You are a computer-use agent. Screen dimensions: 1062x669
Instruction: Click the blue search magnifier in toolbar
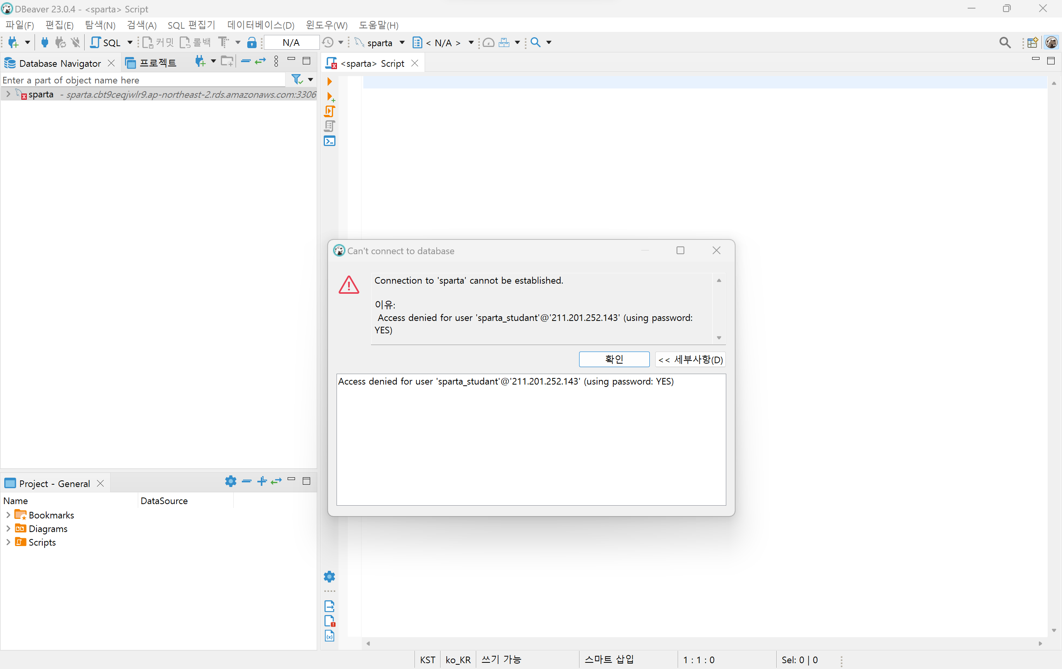pyautogui.click(x=535, y=42)
